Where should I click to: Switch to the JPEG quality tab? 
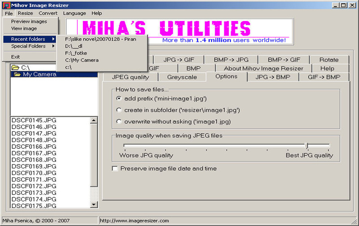[131, 77]
